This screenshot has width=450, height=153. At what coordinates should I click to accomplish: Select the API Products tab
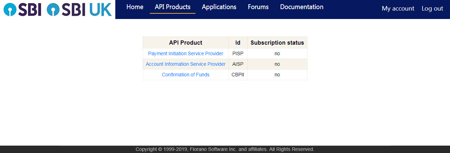173,7
